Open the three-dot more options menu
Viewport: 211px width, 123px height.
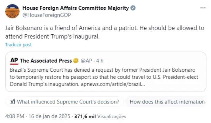203,8
